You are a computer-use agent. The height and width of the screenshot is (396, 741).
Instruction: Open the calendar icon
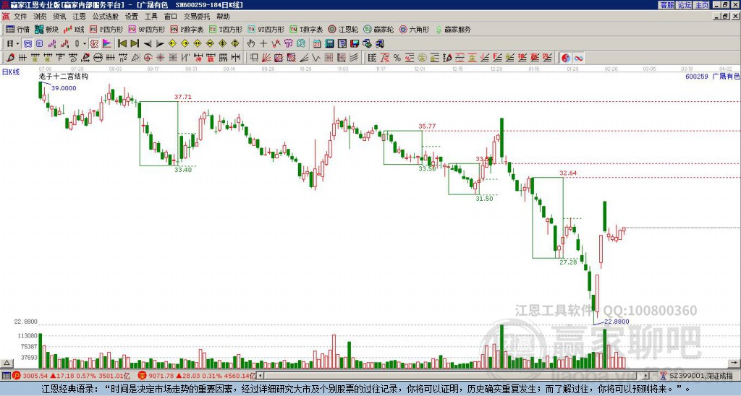point(317,43)
